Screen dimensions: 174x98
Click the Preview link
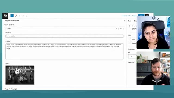(x=134, y=16)
